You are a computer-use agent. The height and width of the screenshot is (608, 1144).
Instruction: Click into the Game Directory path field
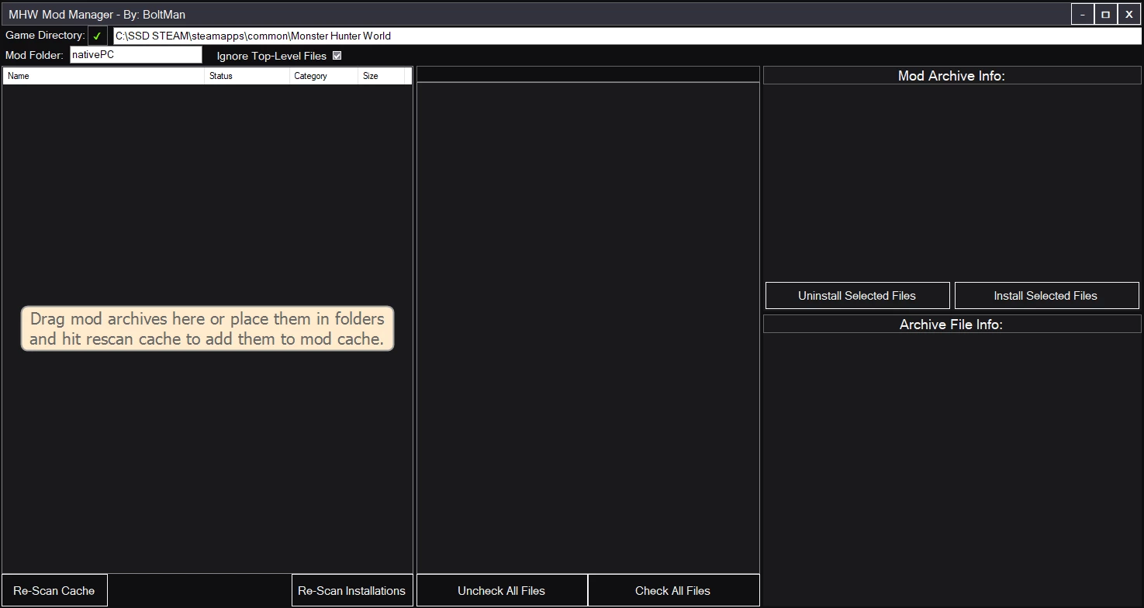click(627, 36)
